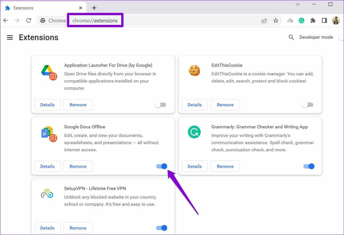The image size is (344, 235).
Task: Reload the page with the refresh icon
Action: coord(29,20)
